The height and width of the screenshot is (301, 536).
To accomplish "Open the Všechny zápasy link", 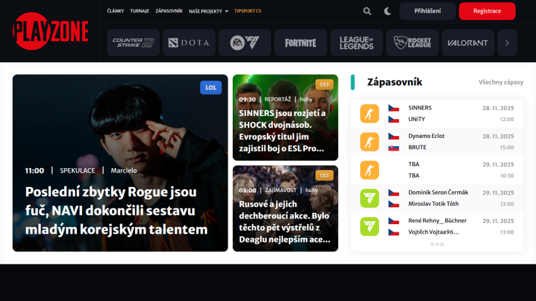I will 501,82.
